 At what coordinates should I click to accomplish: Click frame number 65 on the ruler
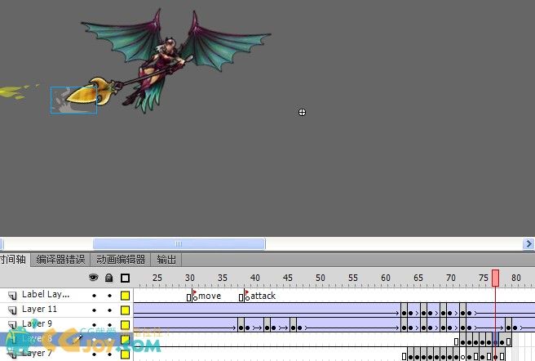(x=418, y=278)
